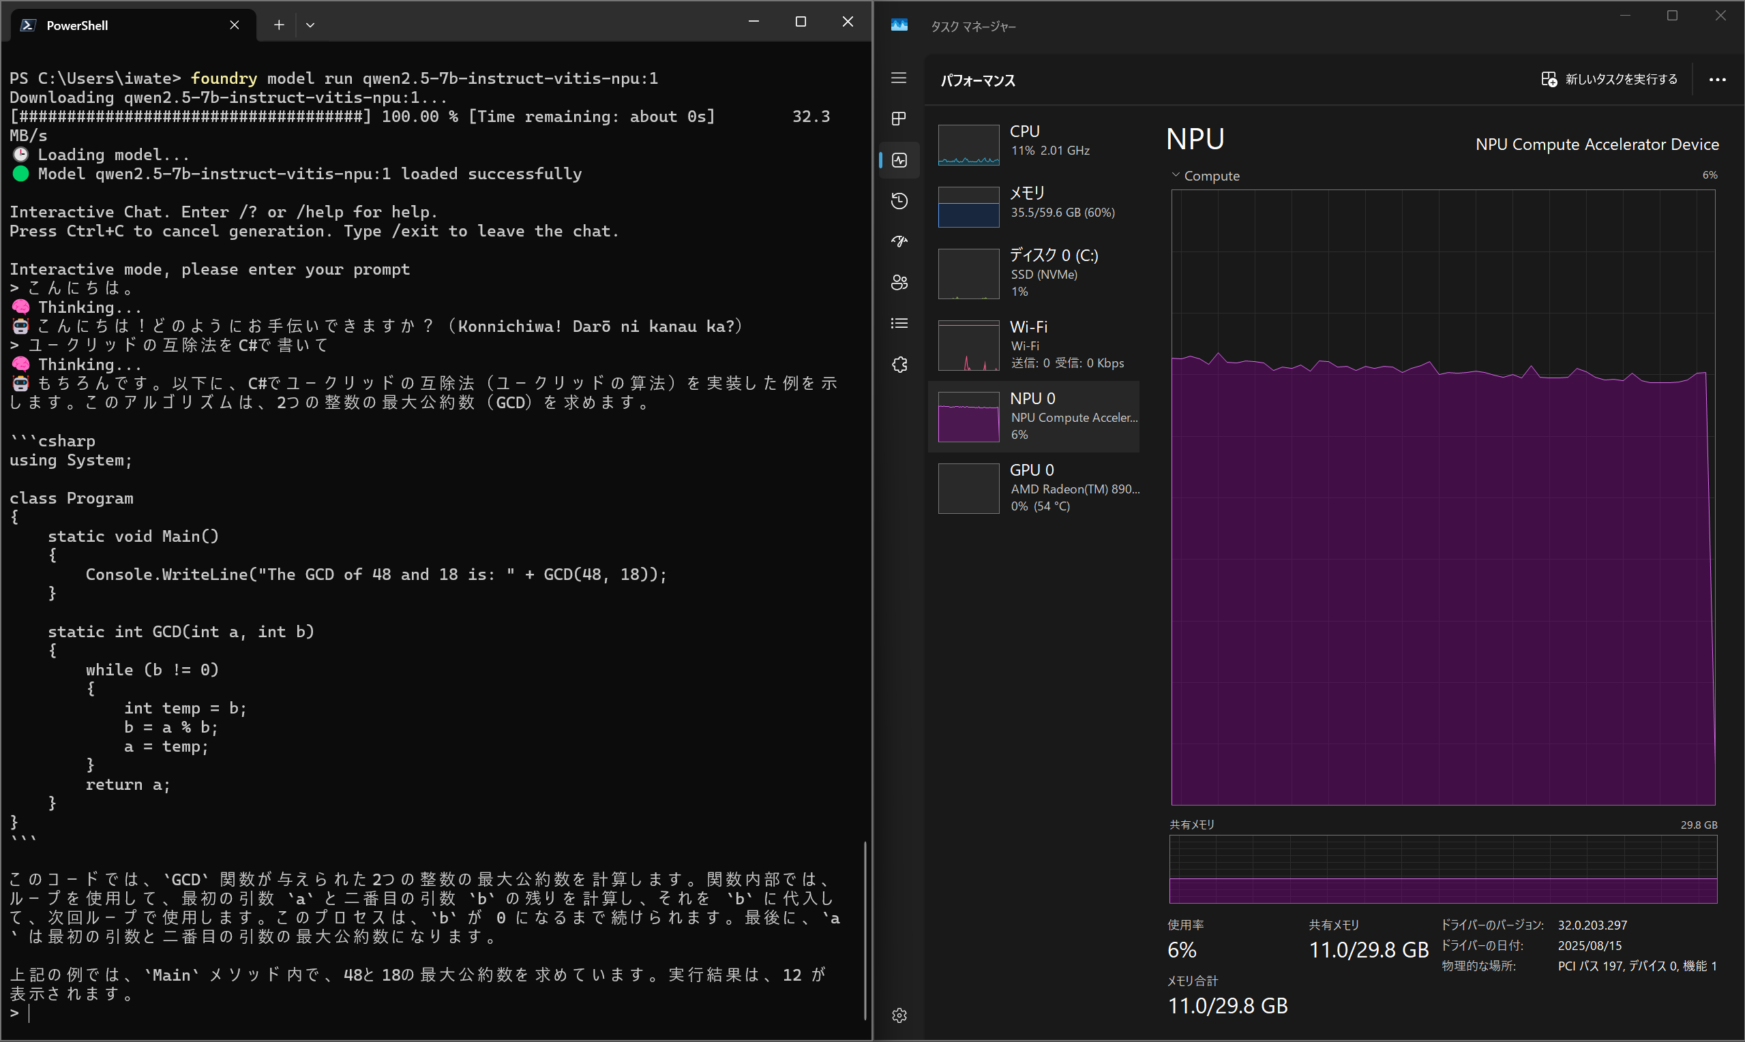
Task: Open Startup apps page icon
Action: point(899,241)
